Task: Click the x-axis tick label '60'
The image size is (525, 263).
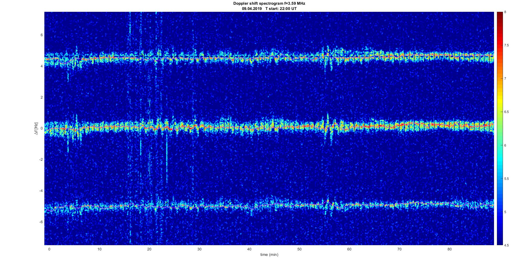Action: tap(349, 249)
